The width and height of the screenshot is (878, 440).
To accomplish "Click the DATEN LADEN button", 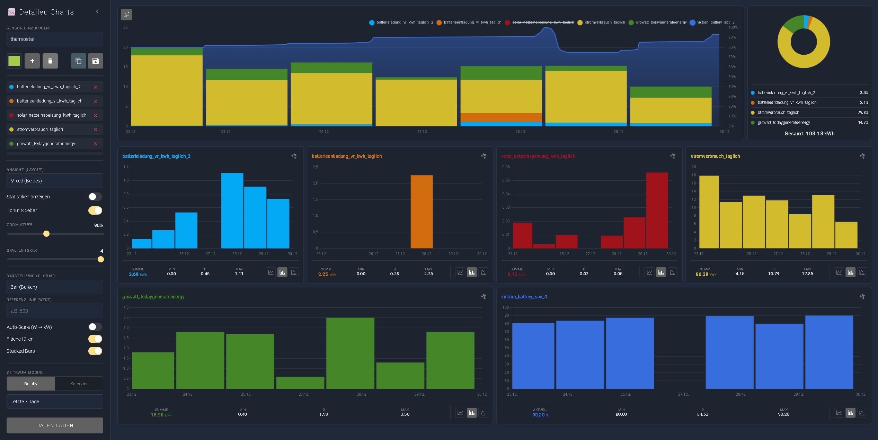I will pyautogui.click(x=54, y=425).
